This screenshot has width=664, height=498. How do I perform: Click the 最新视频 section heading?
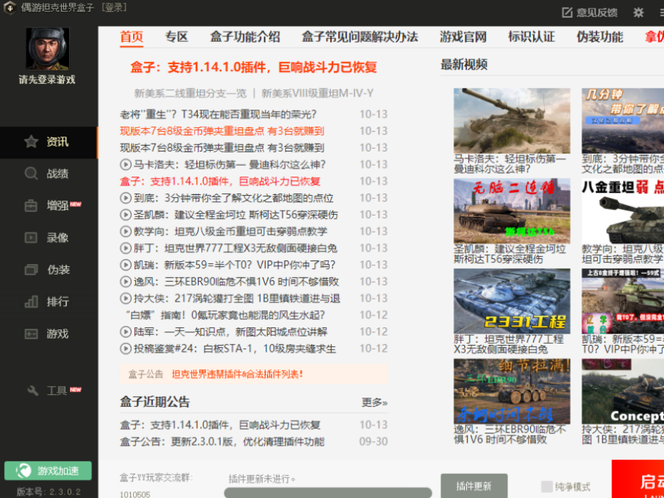(x=464, y=64)
